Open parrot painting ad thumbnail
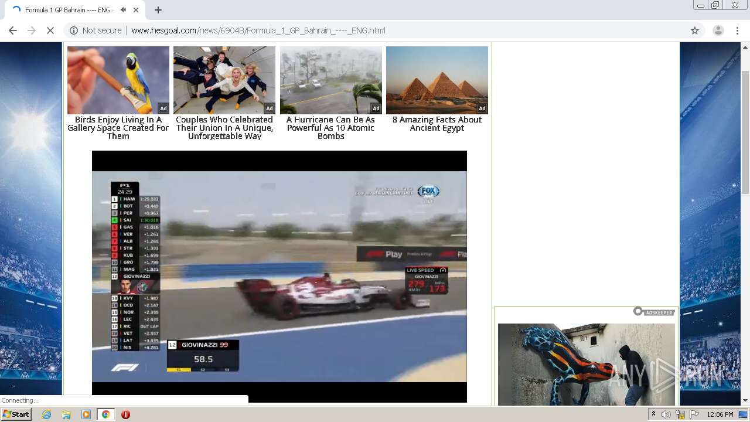Viewport: 750px width, 422px height. (x=118, y=80)
